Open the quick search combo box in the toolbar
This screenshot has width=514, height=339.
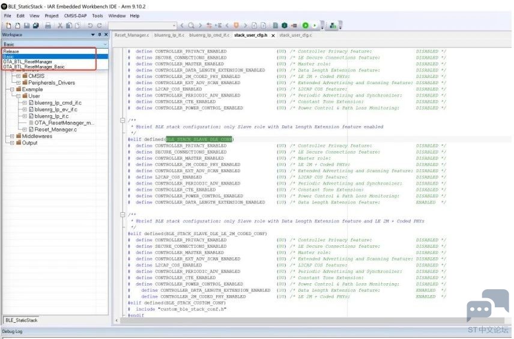click(x=142, y=26)
